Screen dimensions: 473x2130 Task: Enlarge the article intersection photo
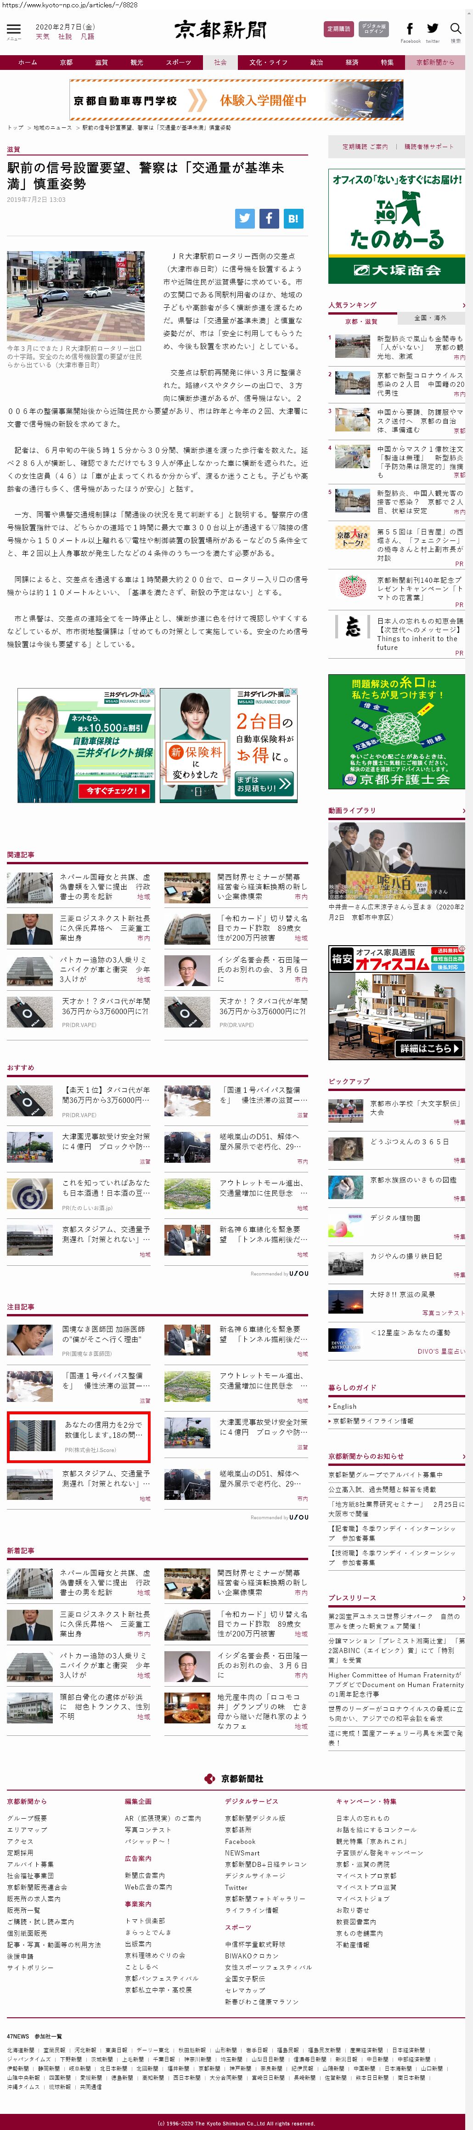pos(75,296)
